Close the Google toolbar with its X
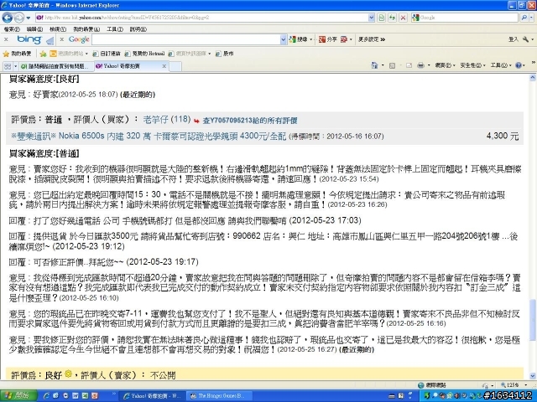 61,39
